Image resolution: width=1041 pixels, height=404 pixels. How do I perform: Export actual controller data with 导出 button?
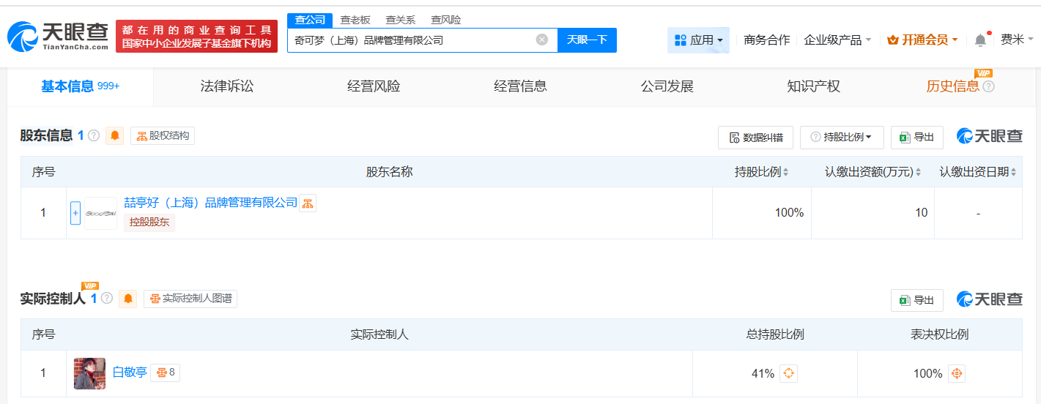(x=917, y=300)
